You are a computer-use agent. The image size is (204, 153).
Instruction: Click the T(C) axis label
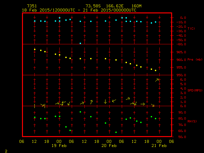191,29
